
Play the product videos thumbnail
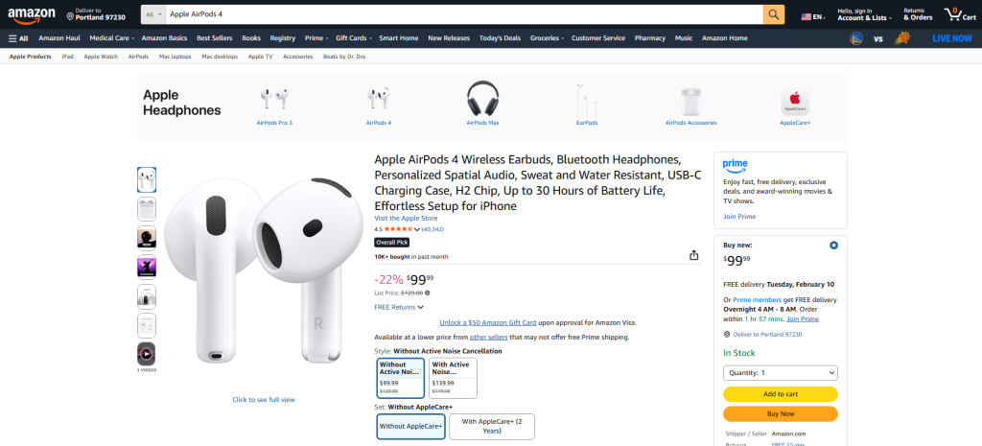147,353
